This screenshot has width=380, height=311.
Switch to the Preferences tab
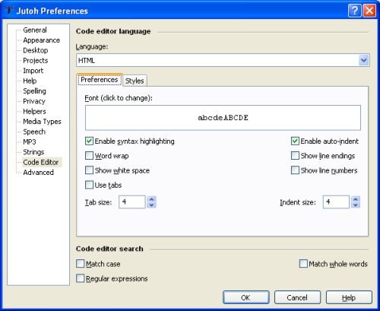100,80
